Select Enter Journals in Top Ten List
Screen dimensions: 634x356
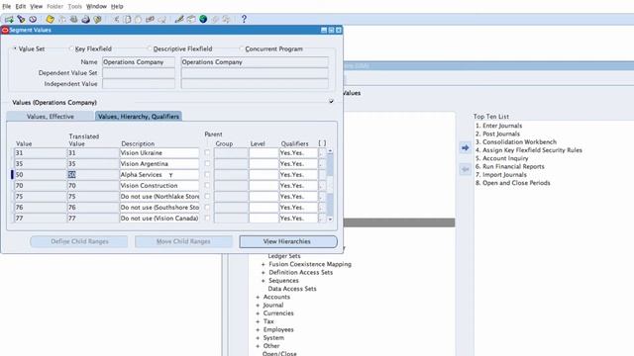pyautogui.click(x=498, y=126)
